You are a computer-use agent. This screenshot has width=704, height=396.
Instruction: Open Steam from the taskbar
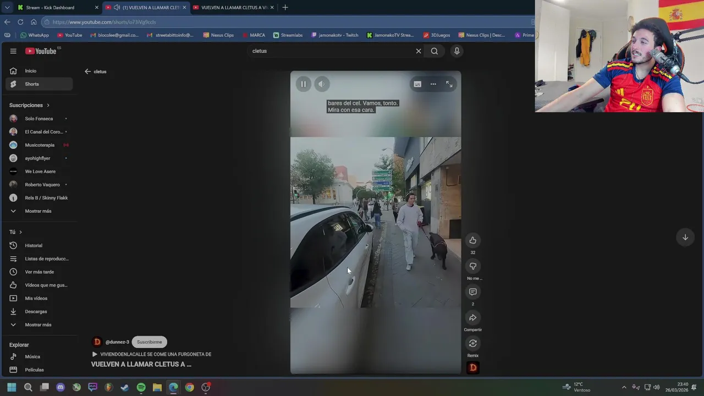[125, 387]
